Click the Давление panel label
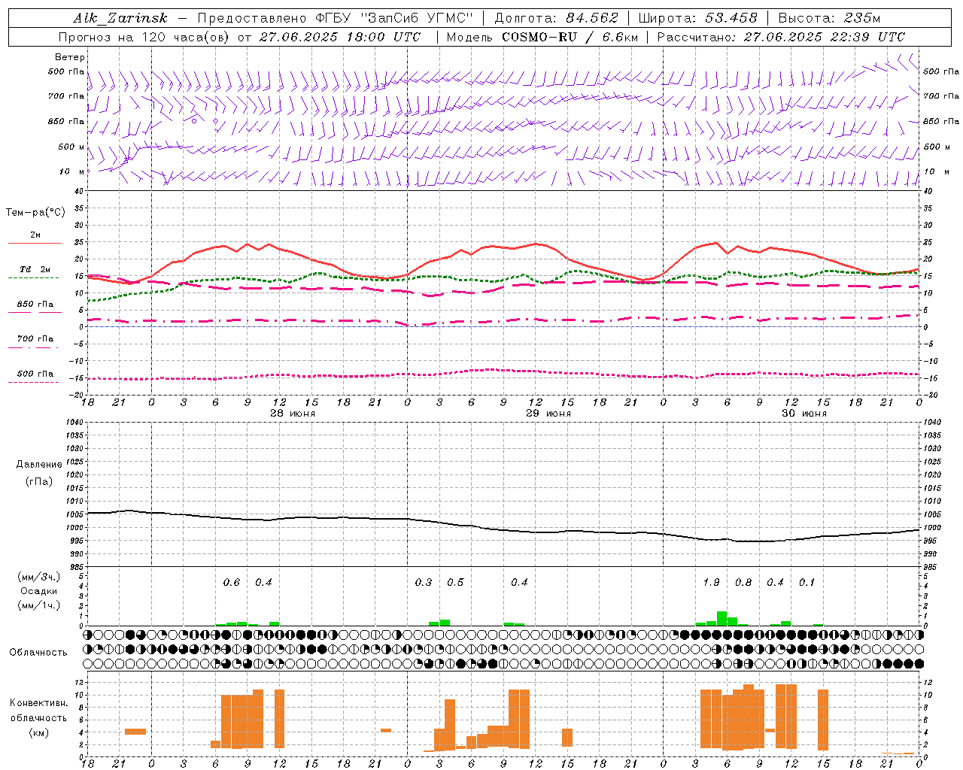Image resolution: width=963 pixels, height=770 pixels. [x=39, y=465]
